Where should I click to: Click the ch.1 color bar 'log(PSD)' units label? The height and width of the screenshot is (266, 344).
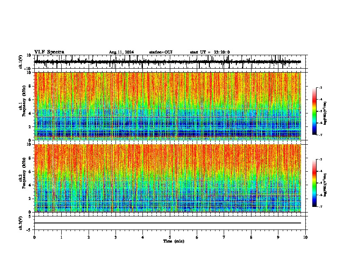pos(325,113)
